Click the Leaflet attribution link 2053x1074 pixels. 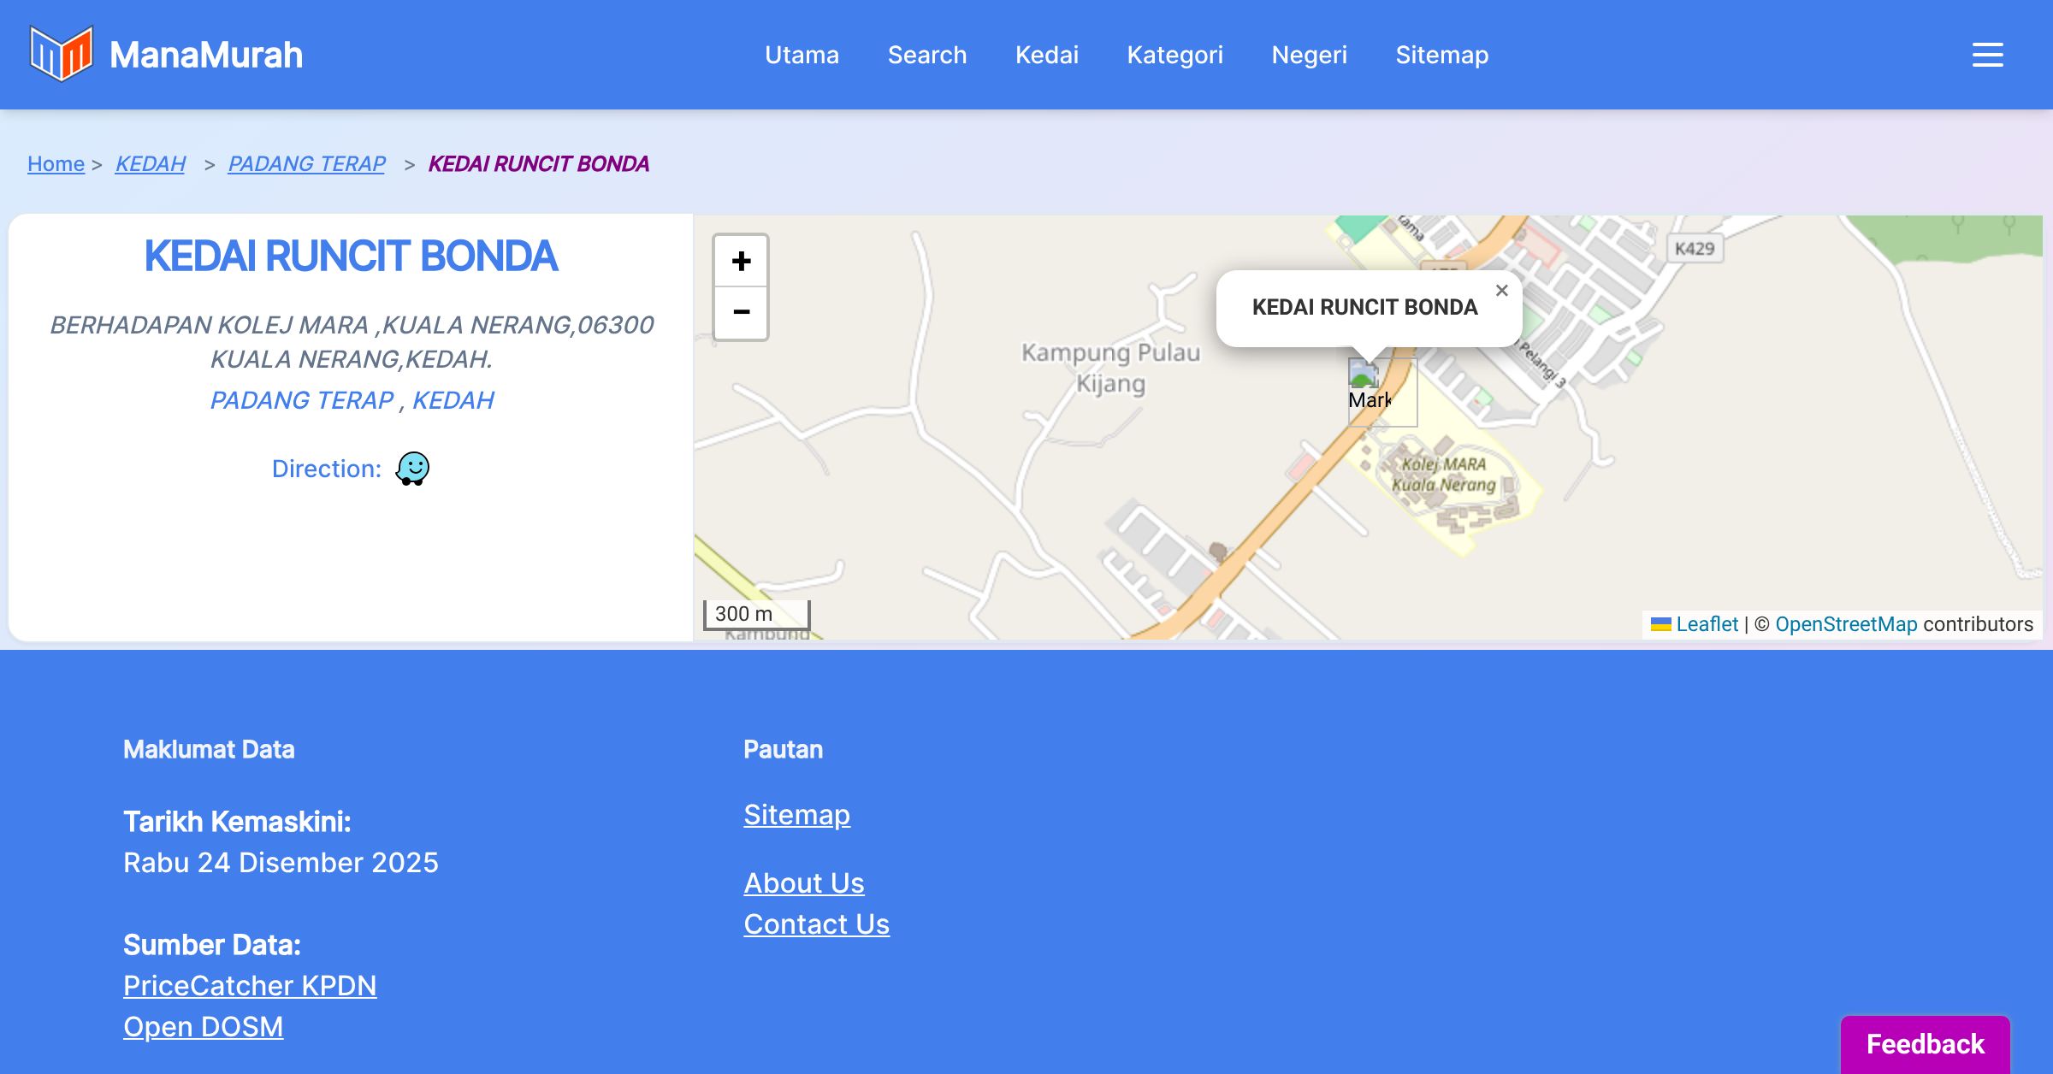pyautogui.click(x=1707, y=624)
